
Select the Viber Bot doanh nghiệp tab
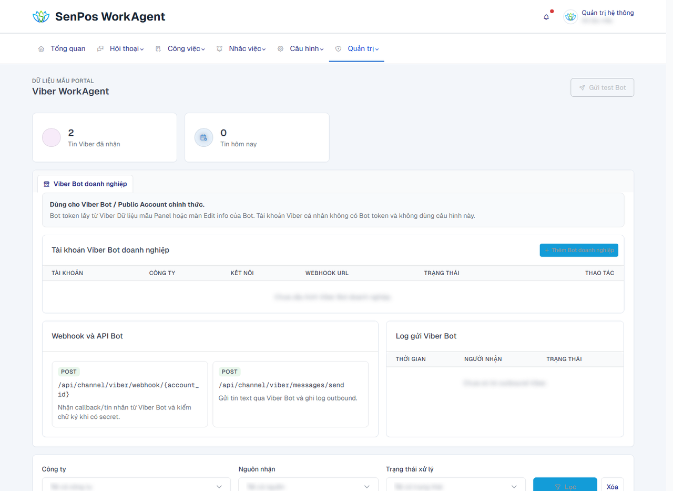click(85, 184)
